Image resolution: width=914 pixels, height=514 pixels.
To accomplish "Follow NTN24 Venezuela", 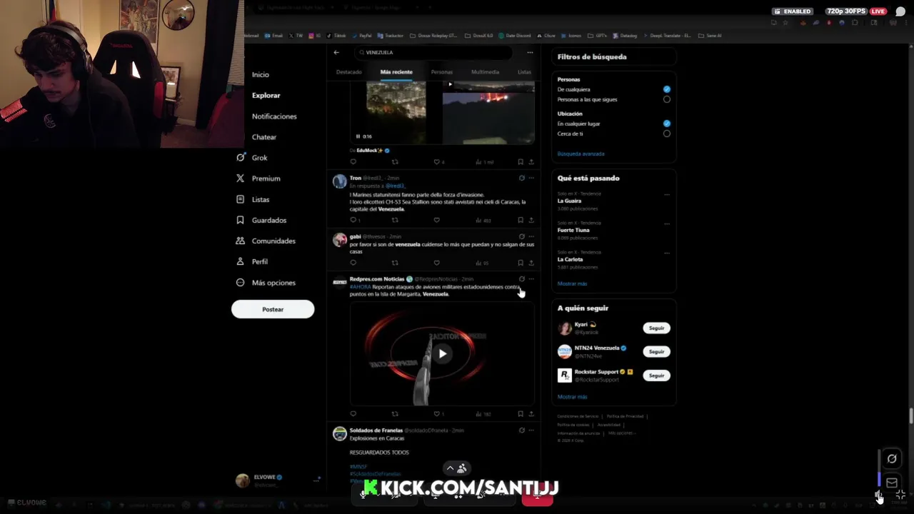I will point(656,351).
